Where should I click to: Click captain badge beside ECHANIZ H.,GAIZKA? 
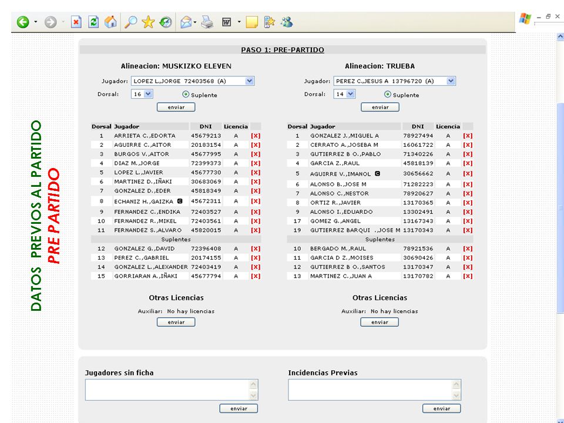180,201
